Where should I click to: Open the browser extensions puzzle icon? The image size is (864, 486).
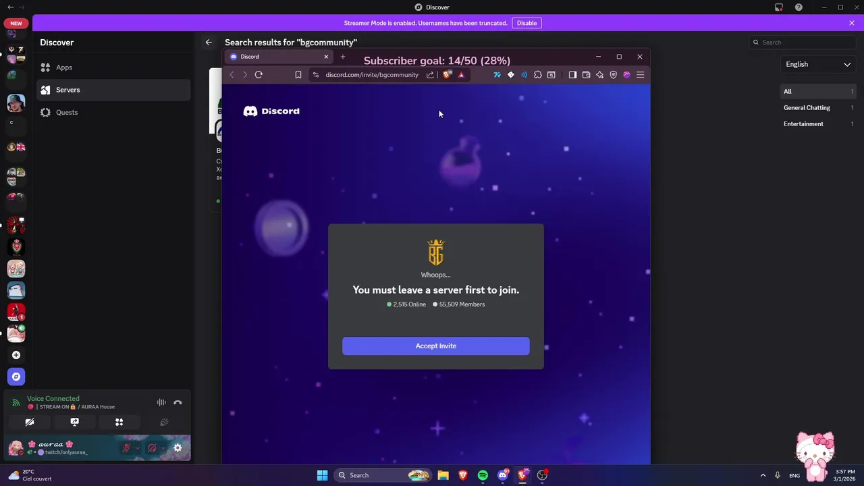538,75
